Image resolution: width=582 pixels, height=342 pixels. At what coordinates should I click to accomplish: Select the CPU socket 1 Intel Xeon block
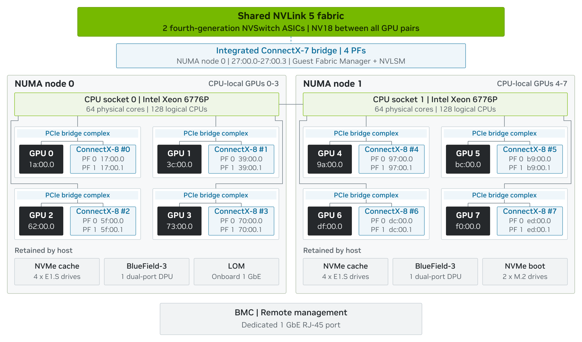[435, 104]
